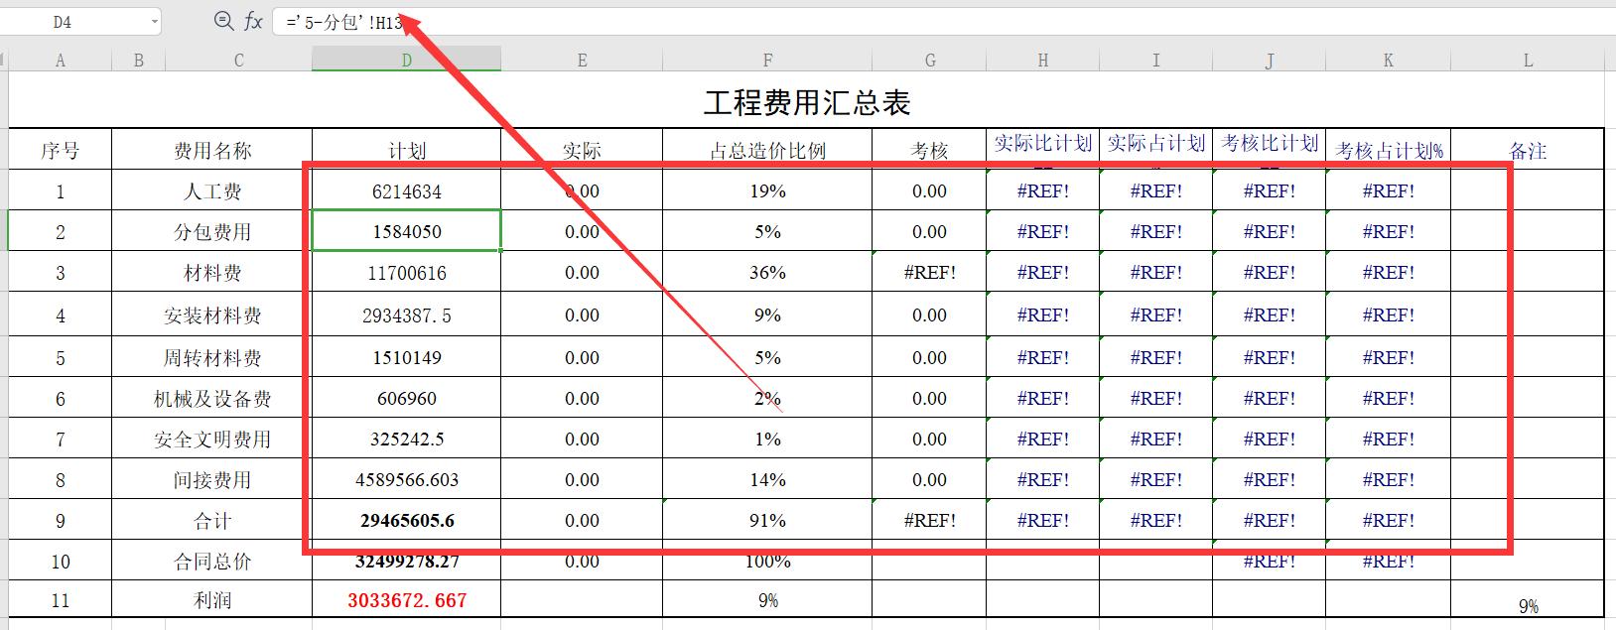Open the fx insert function button
Screen dimensions: 1616x630
pos(253,21)
